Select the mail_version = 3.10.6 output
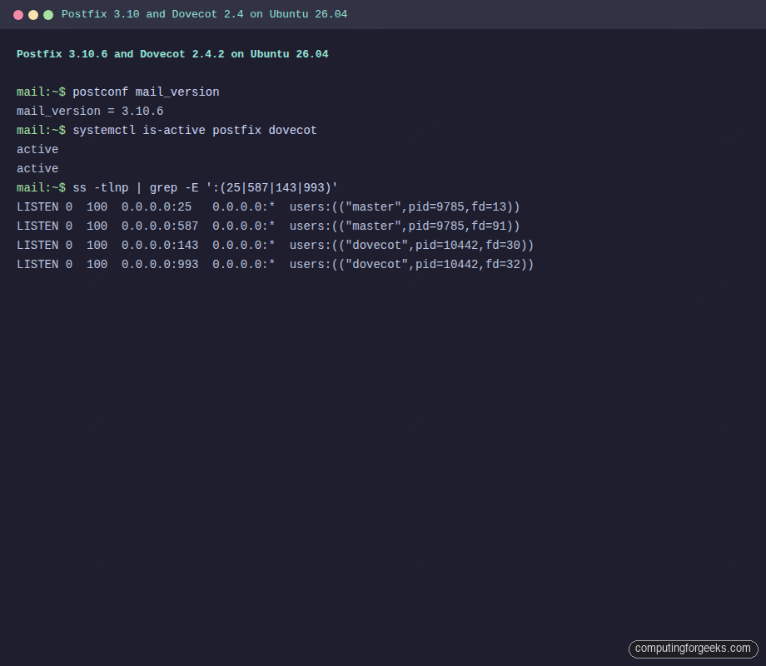Viewport: 766px width, 666px height. [89, 111]
